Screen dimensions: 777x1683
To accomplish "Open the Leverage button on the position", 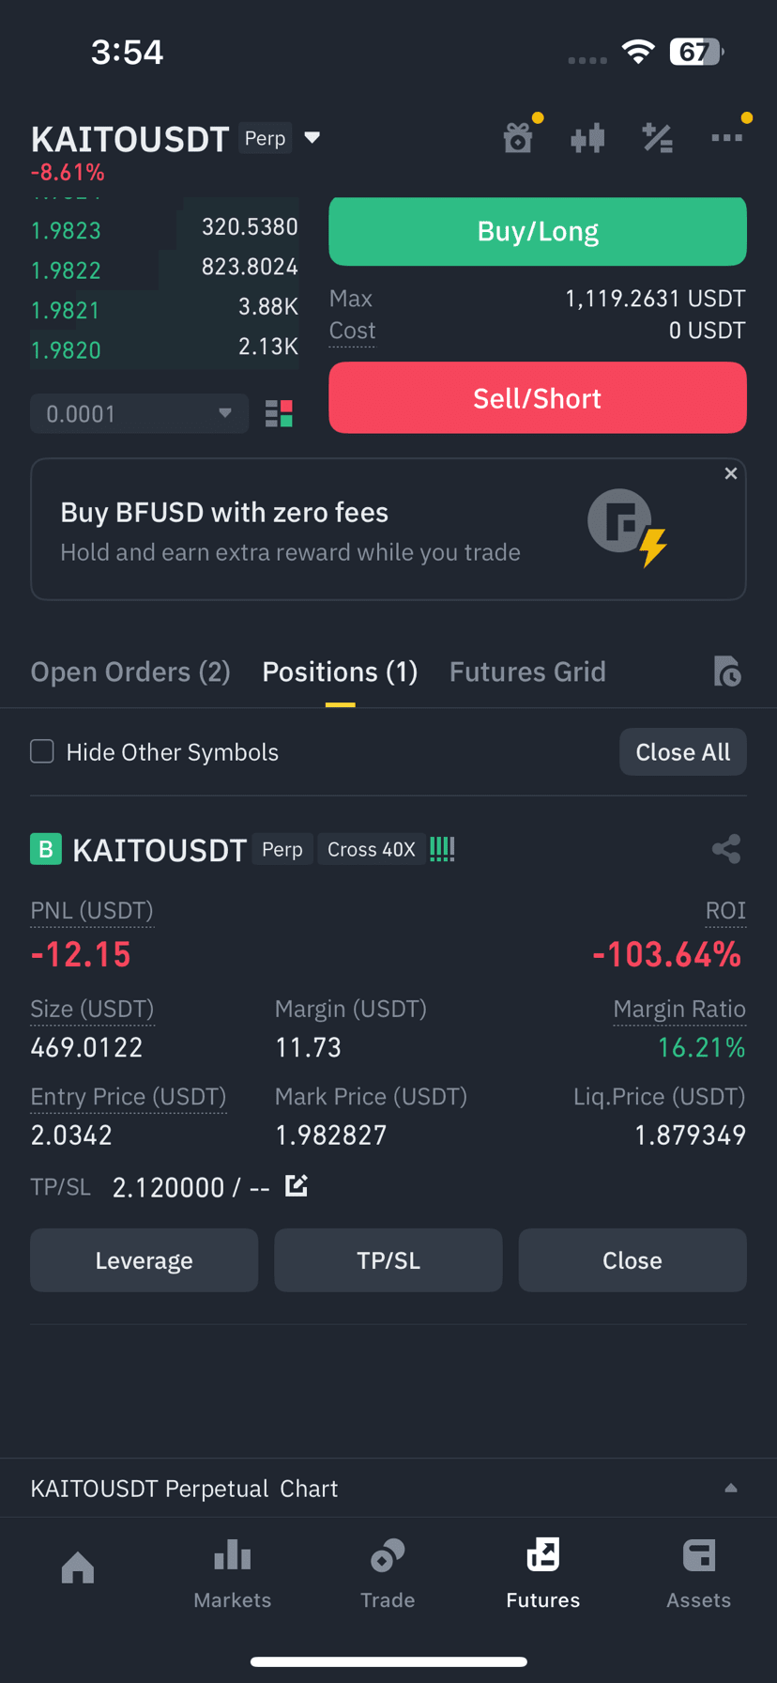I will tap(145, 1260).
